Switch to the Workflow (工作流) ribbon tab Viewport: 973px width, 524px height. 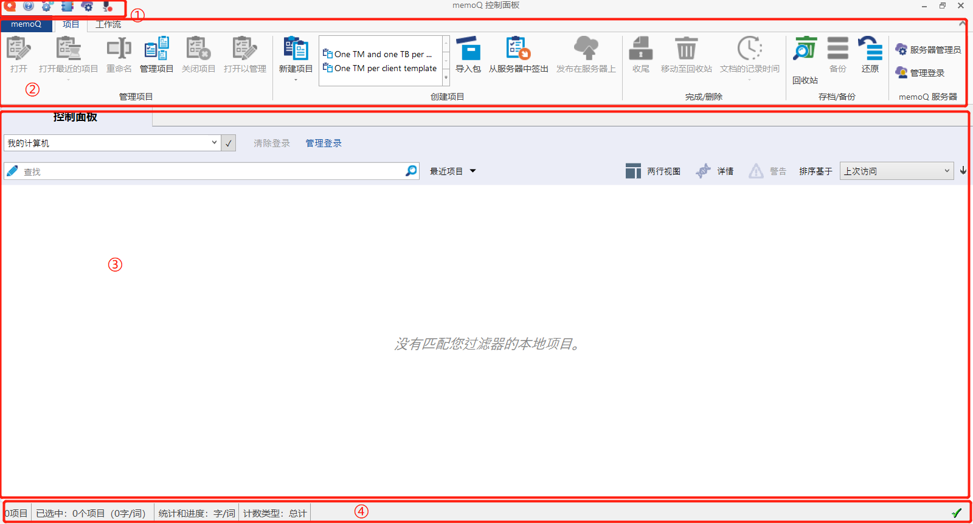(x=108, y=25)
